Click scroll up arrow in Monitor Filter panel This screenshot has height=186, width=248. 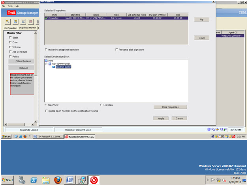[36, 32]
